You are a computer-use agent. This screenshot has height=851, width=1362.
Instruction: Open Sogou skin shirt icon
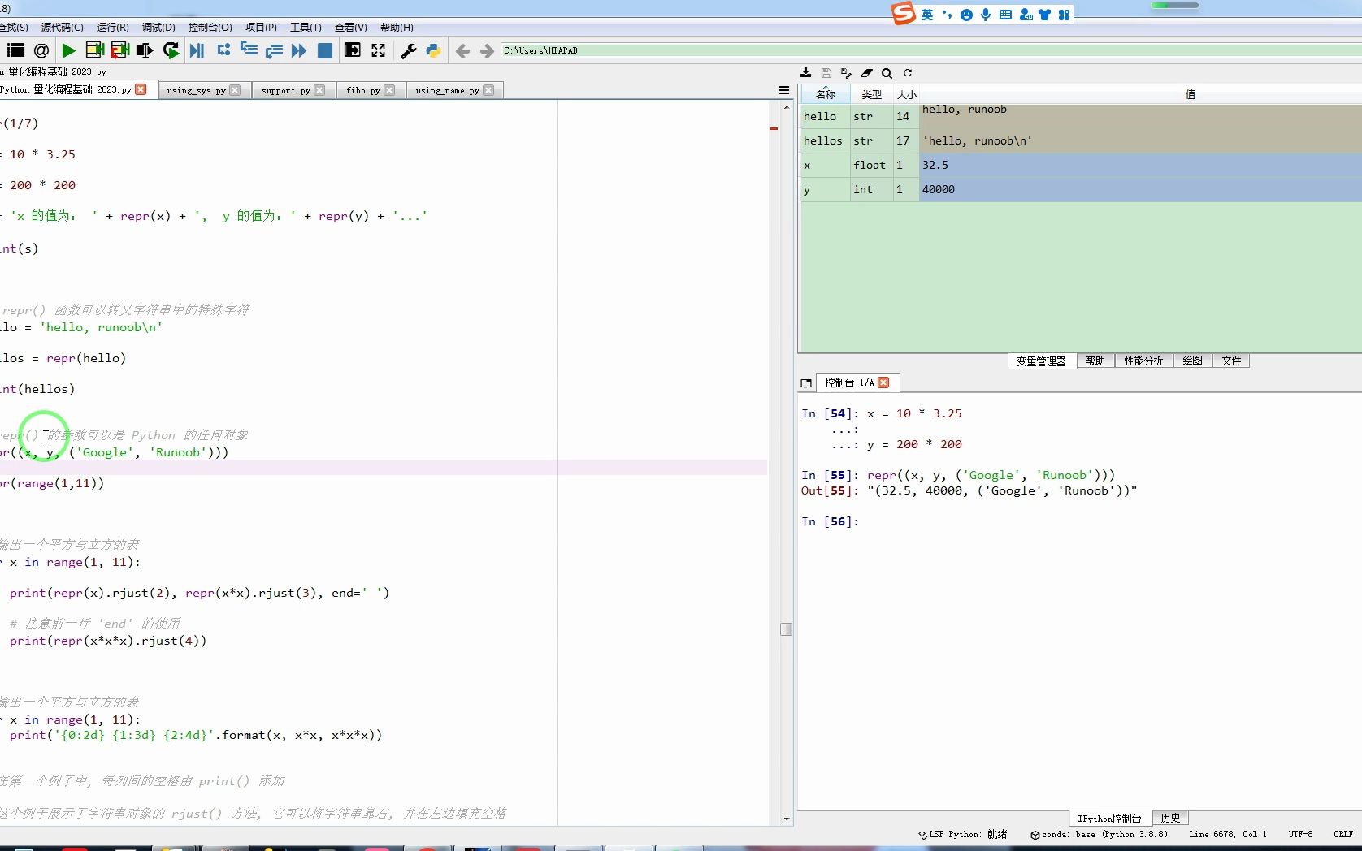[x=1044, y=15]
